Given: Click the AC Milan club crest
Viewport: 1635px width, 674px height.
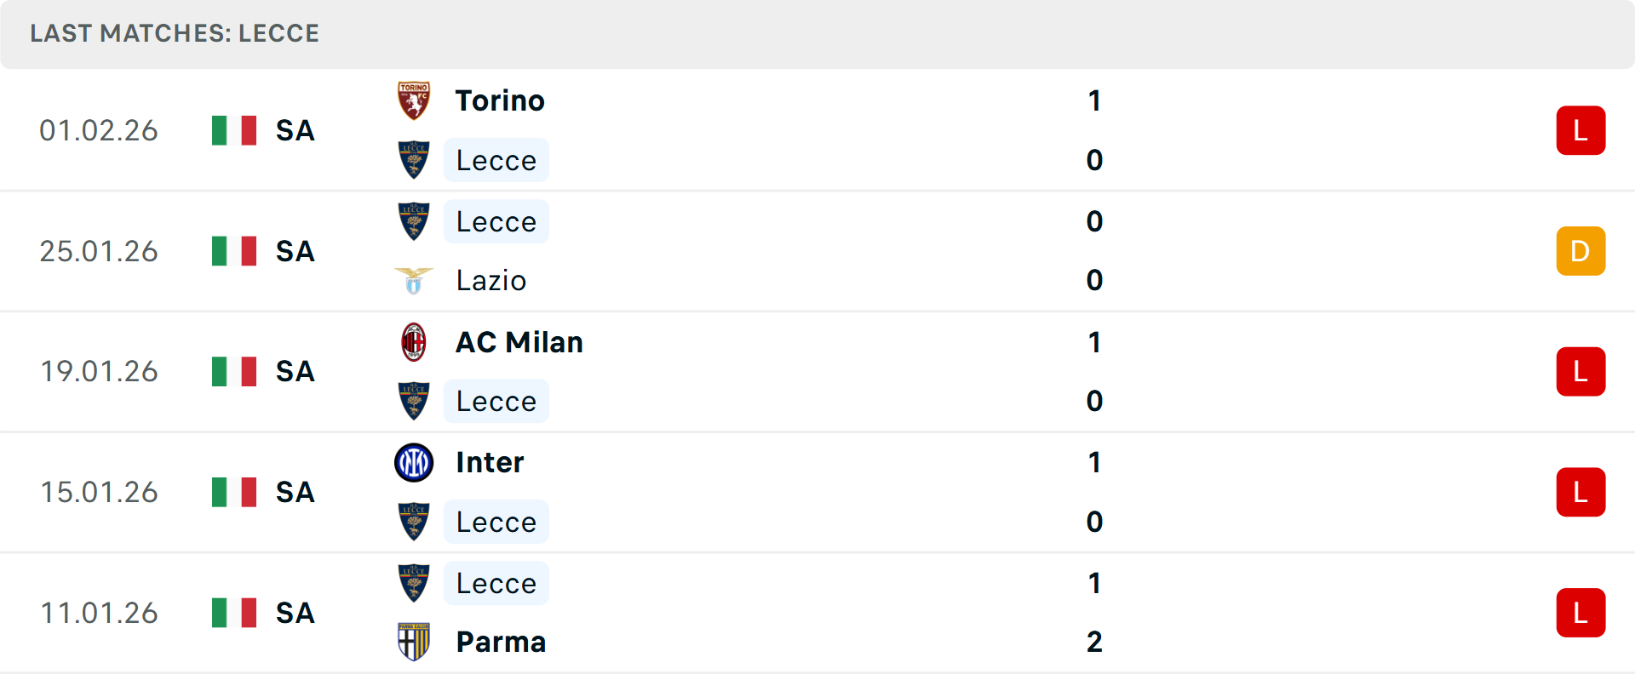Looking at the screenshot, I should pos(414,342).
